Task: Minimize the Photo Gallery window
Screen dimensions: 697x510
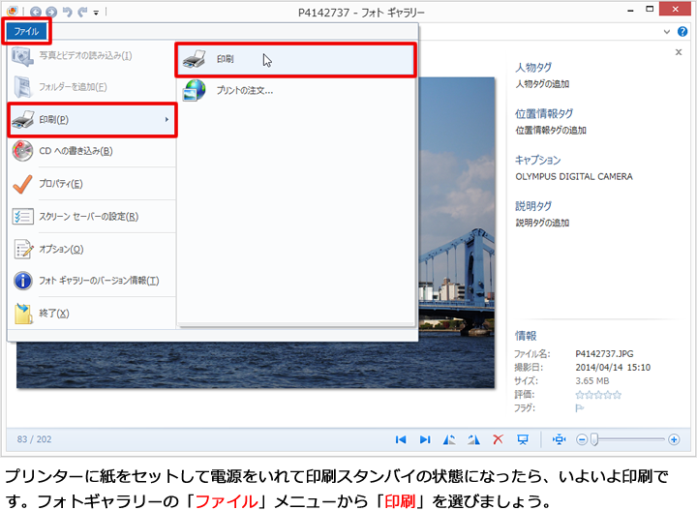Action: 630,10
